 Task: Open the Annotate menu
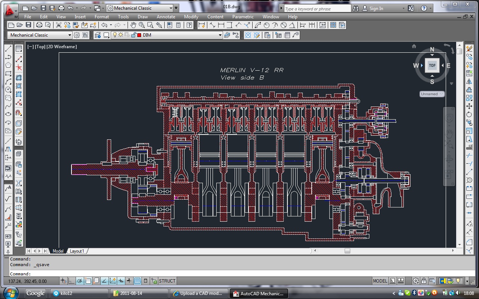click(166, 17)
